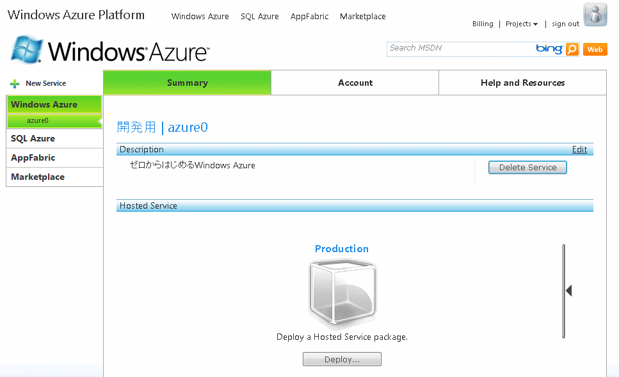Select AppFabric in the left sidebar
Viewport: 619px width, 377px height.
tap(54, 157)
